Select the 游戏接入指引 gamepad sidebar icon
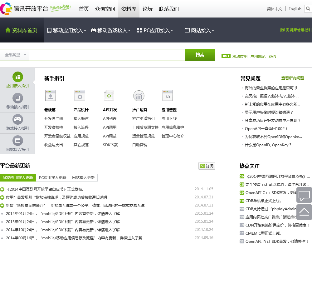Viewport: 312px width, 284px height. 17,119
